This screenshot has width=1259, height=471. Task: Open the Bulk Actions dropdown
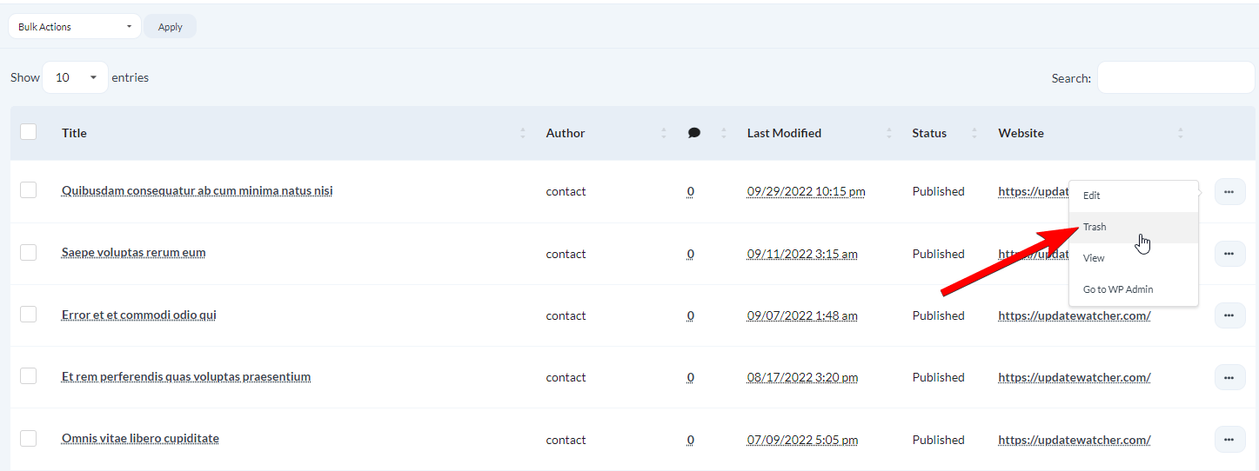(75, 26)
